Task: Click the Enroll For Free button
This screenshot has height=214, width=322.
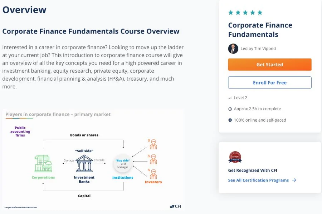Action: 269,82
